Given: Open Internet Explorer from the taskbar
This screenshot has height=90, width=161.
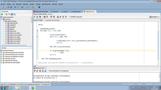Looking at the screenshot, I should coord(11,88).
